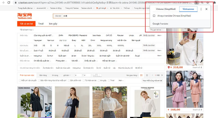Tick the Miễn phí vận chuyển checkbox
This screenshot has height=118, width=218.
[x=20, y=80]
